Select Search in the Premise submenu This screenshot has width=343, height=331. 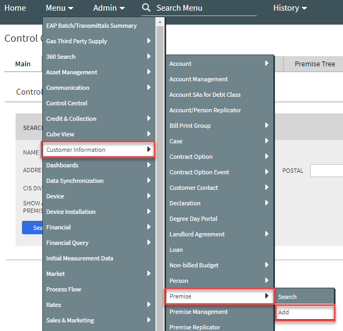[x=304, y=297]
